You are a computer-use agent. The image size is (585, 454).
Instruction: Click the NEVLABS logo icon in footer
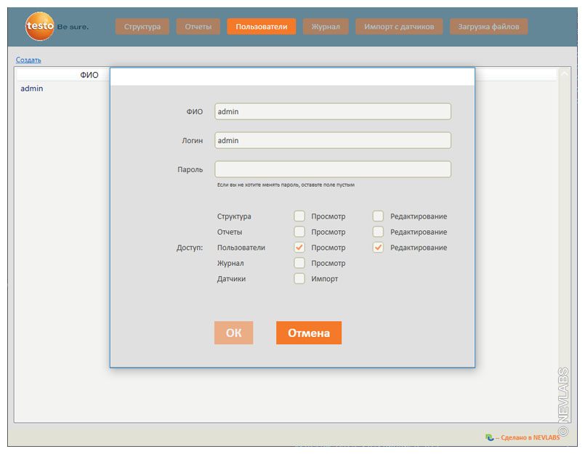click(x=490, y=437)
